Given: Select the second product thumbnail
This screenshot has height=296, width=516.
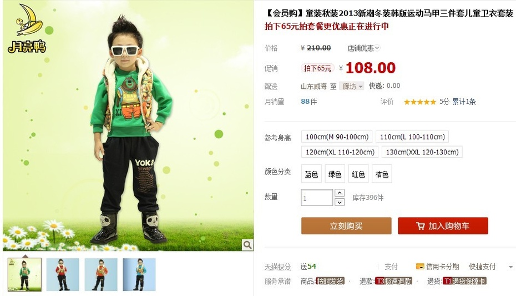Looking at the screenshot, I should pos(63,274).
